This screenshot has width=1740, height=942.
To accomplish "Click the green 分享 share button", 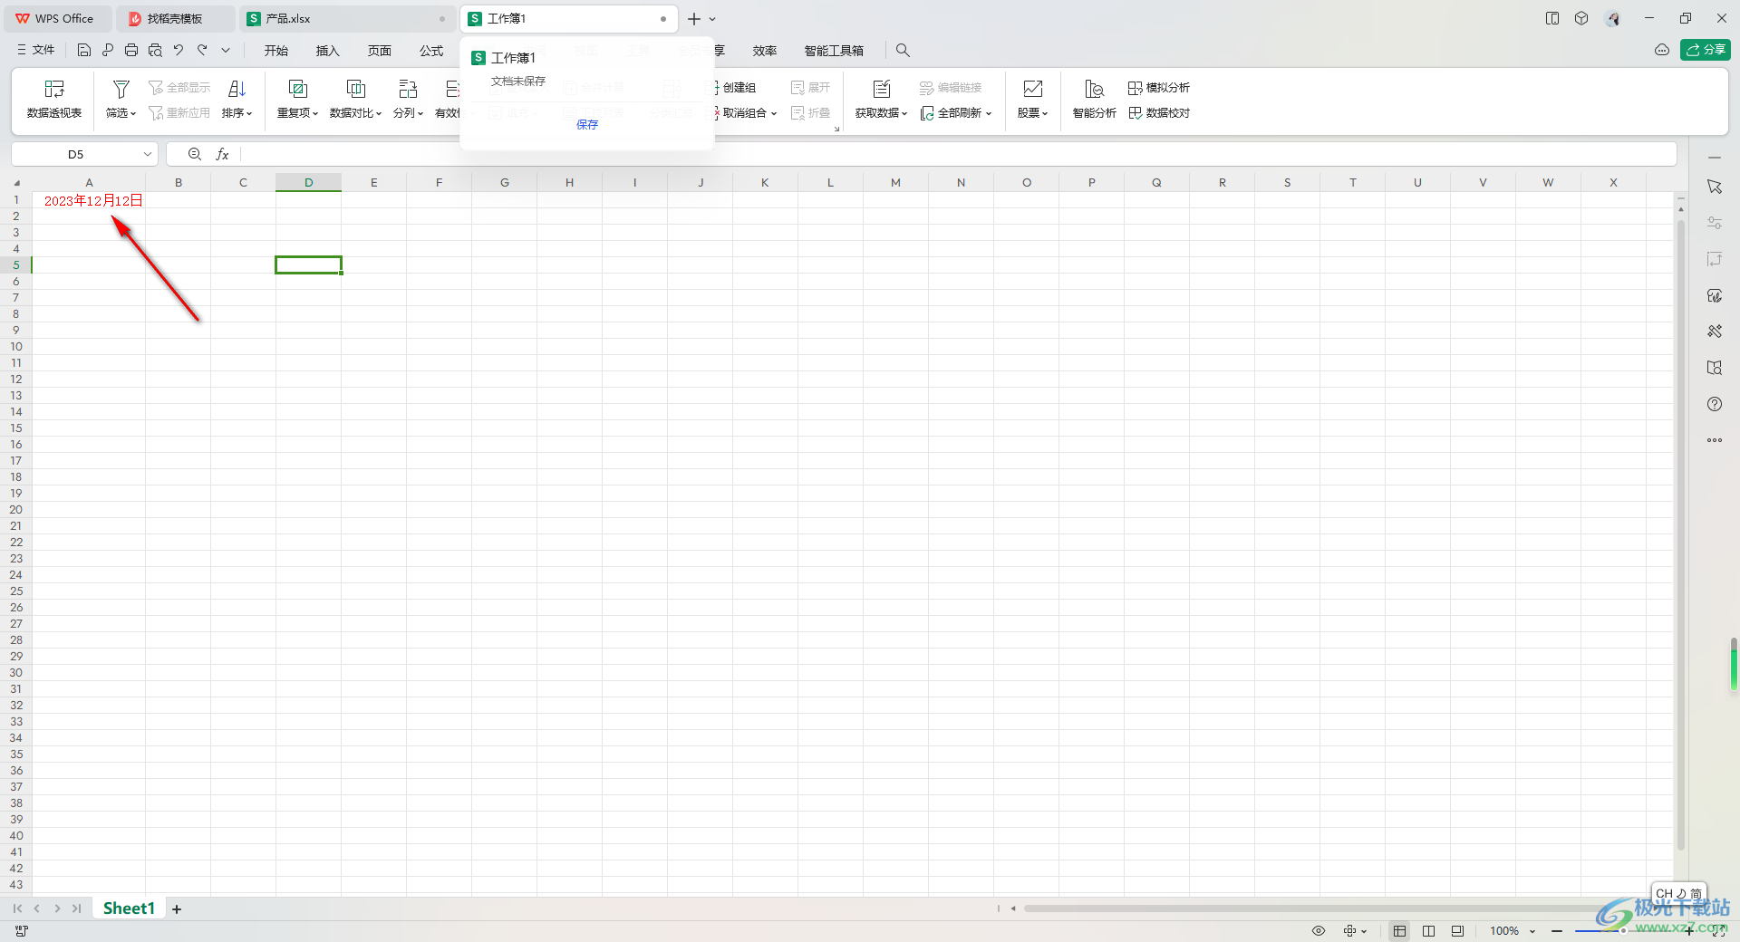I will coord(1705,50).
